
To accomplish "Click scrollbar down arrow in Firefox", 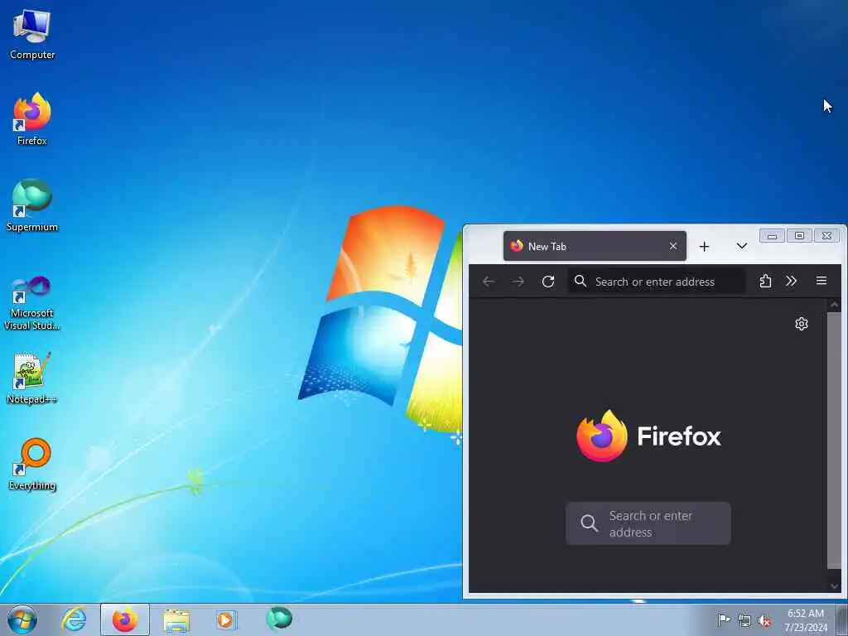I will pyautogui.click(x=834, y=585).
